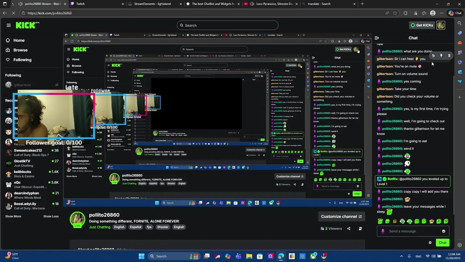Image resolution: width=465 pixels, height=262 pixels.
Task: Send message with green Chat button
Action: (442, 243)
